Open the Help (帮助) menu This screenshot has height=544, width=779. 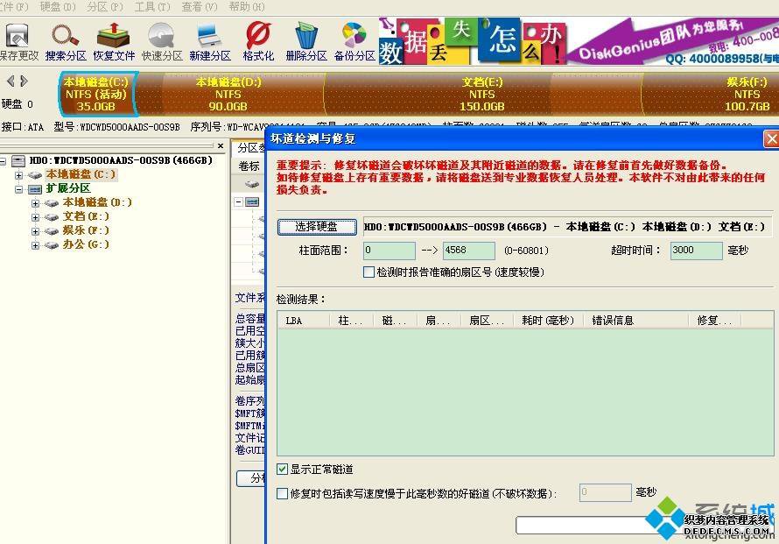tap(247, 6)
